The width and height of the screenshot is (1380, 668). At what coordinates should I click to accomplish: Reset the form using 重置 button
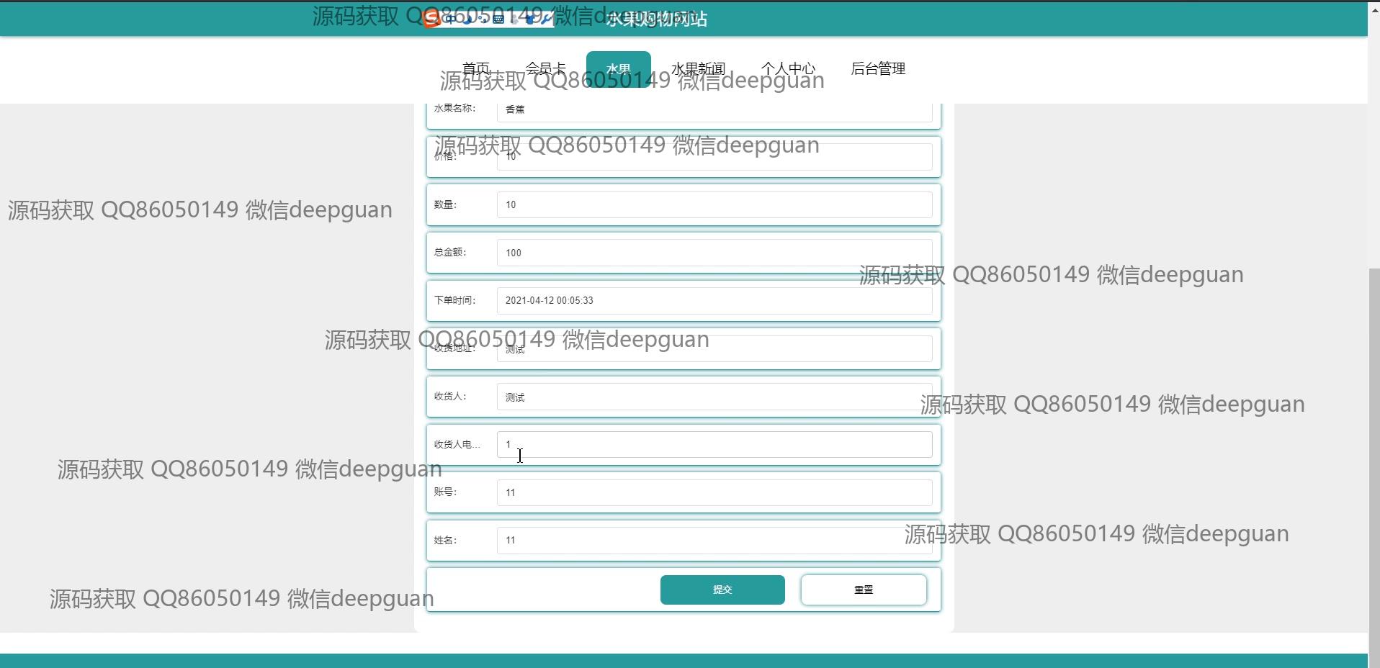[x=863, y=590]
